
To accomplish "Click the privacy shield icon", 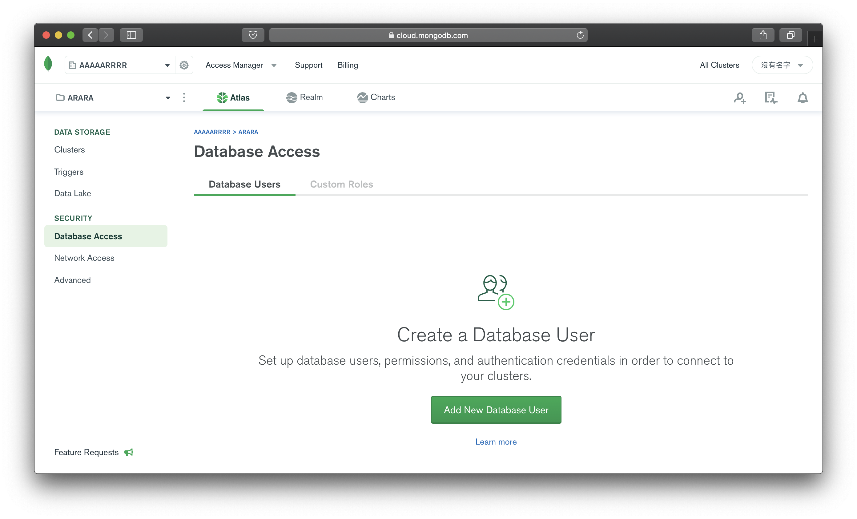I will [253, 35].
